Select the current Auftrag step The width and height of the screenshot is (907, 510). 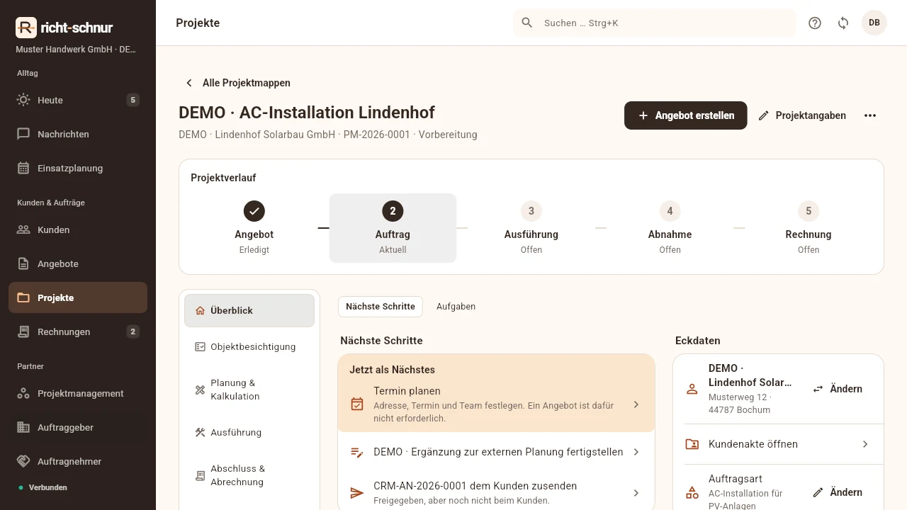point(393,228)
